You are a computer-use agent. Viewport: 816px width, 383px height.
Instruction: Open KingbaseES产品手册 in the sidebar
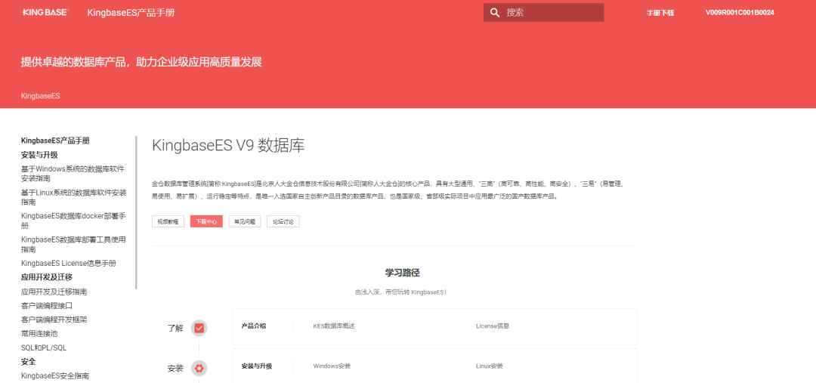click(x=55, y=141)
